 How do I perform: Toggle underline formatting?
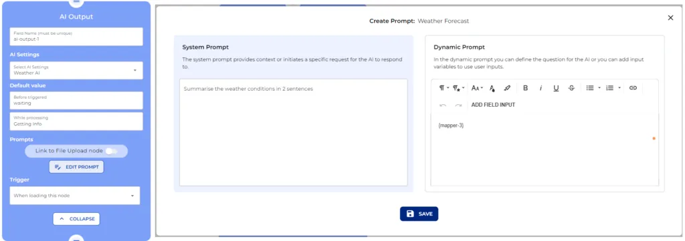[556, 88]
